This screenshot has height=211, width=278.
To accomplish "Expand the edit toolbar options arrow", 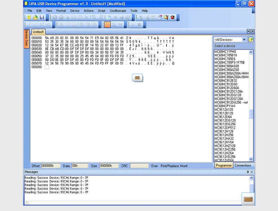I will click(133, 18).
